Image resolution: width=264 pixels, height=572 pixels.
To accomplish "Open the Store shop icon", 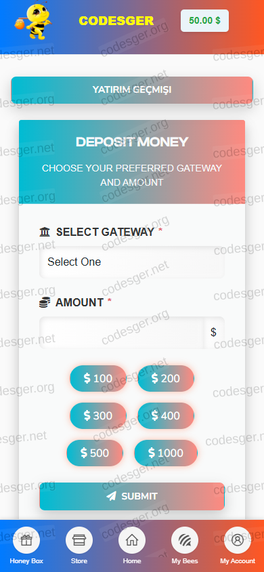I will click(79, 540).
